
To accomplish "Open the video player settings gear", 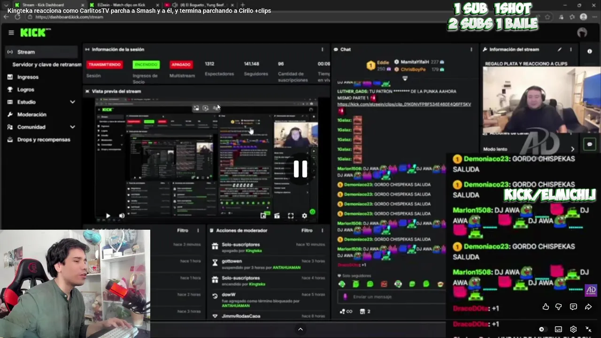I will [573, 330].
